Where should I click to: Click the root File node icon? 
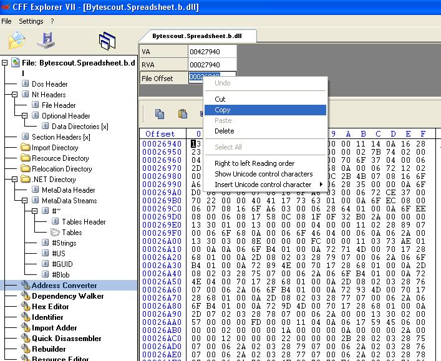(x=16, y=62)
